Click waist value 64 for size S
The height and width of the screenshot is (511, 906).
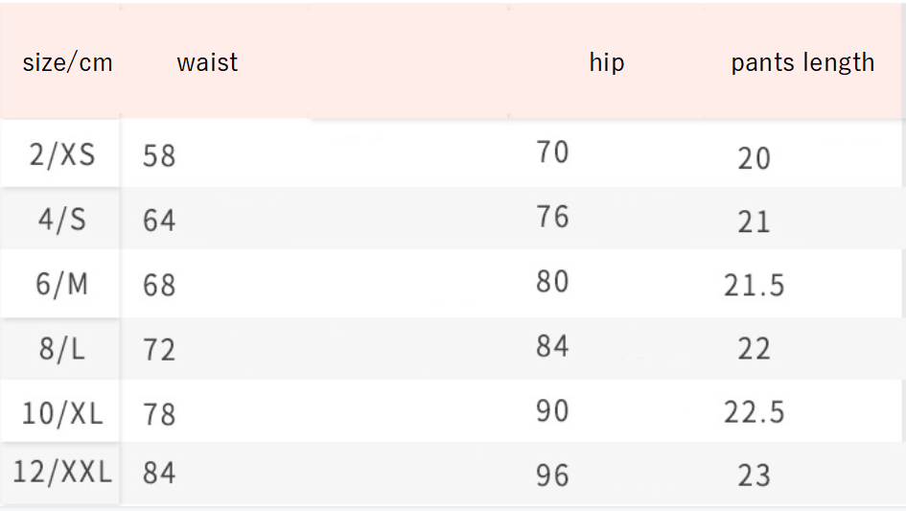(x=159, y=221)
